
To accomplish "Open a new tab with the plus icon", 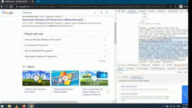I will click(x=38, y=1).
